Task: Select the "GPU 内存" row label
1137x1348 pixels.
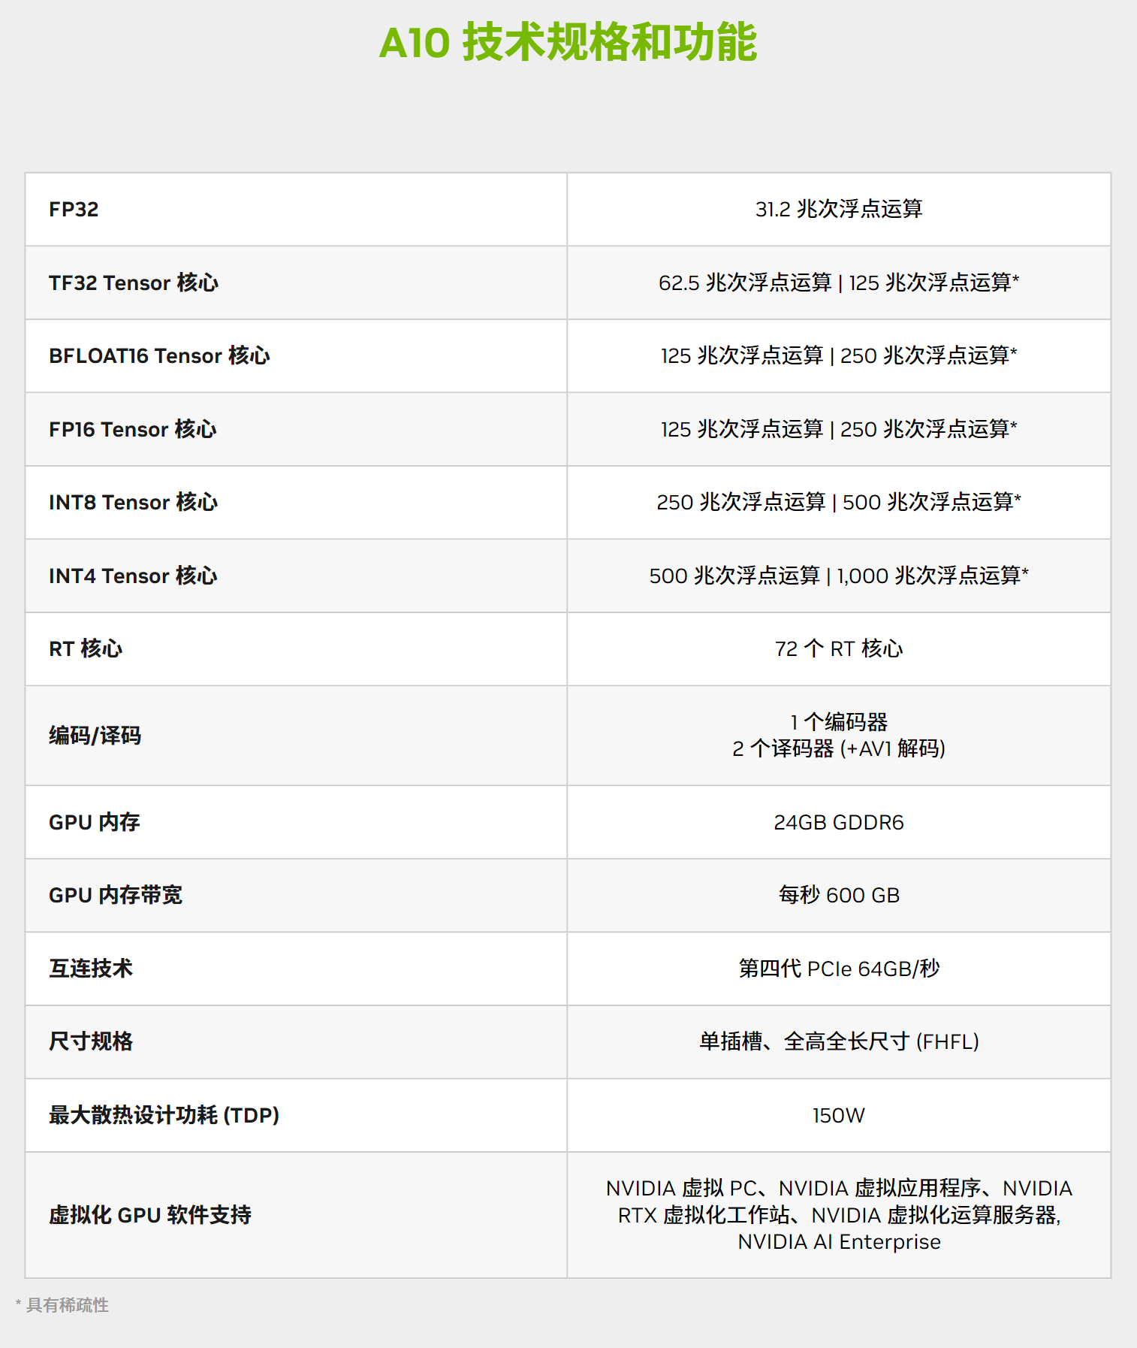Action: pos(95,822)
